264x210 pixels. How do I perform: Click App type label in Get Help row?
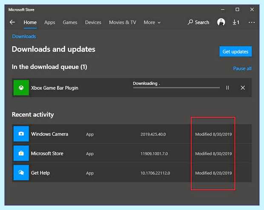coord(90,173)
